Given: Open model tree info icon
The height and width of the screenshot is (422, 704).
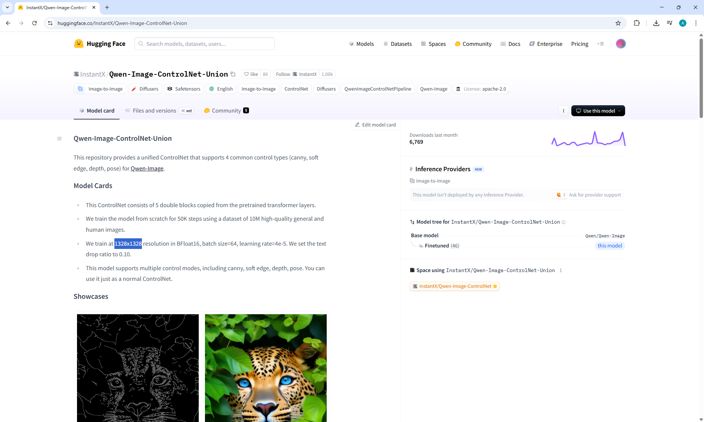Looking at the screenshot, I should point(564,222).
